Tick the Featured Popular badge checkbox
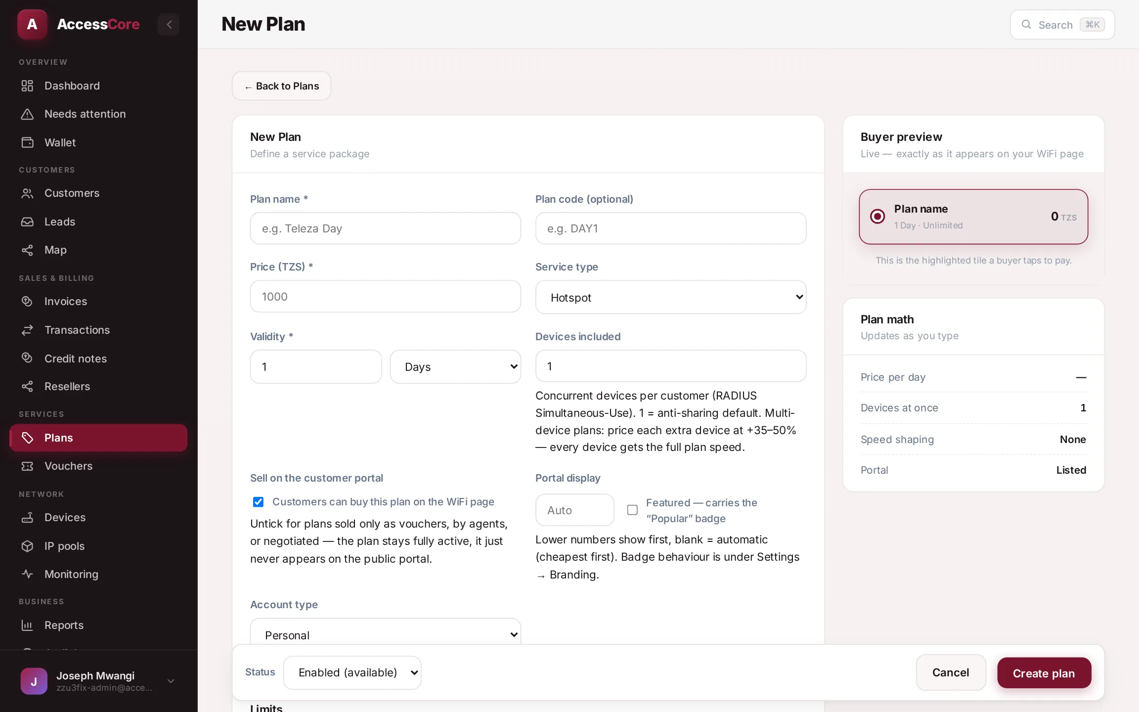The height and width of the screenshot is (712, 1139). (x=632, y=510)
